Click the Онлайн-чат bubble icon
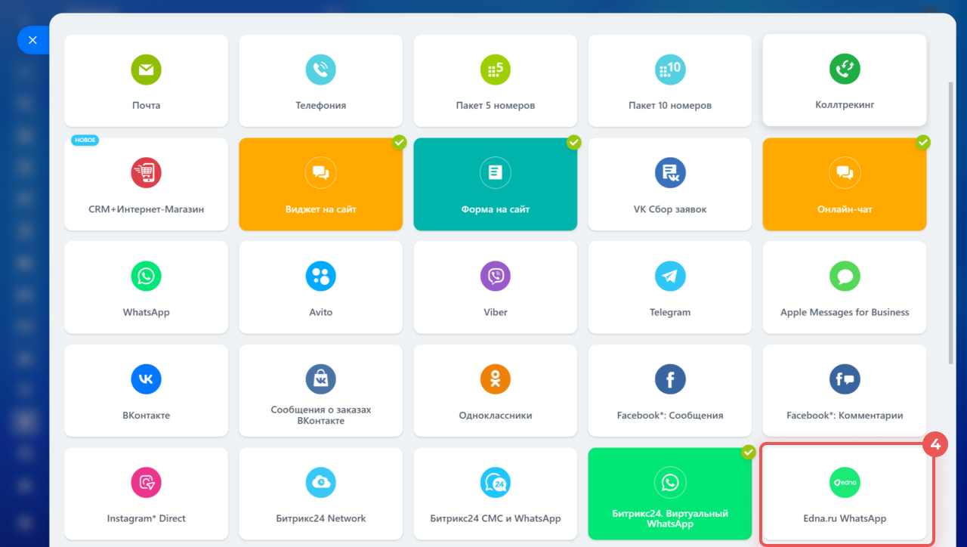This screenshot has width=967, height=547. pos(845,173)
